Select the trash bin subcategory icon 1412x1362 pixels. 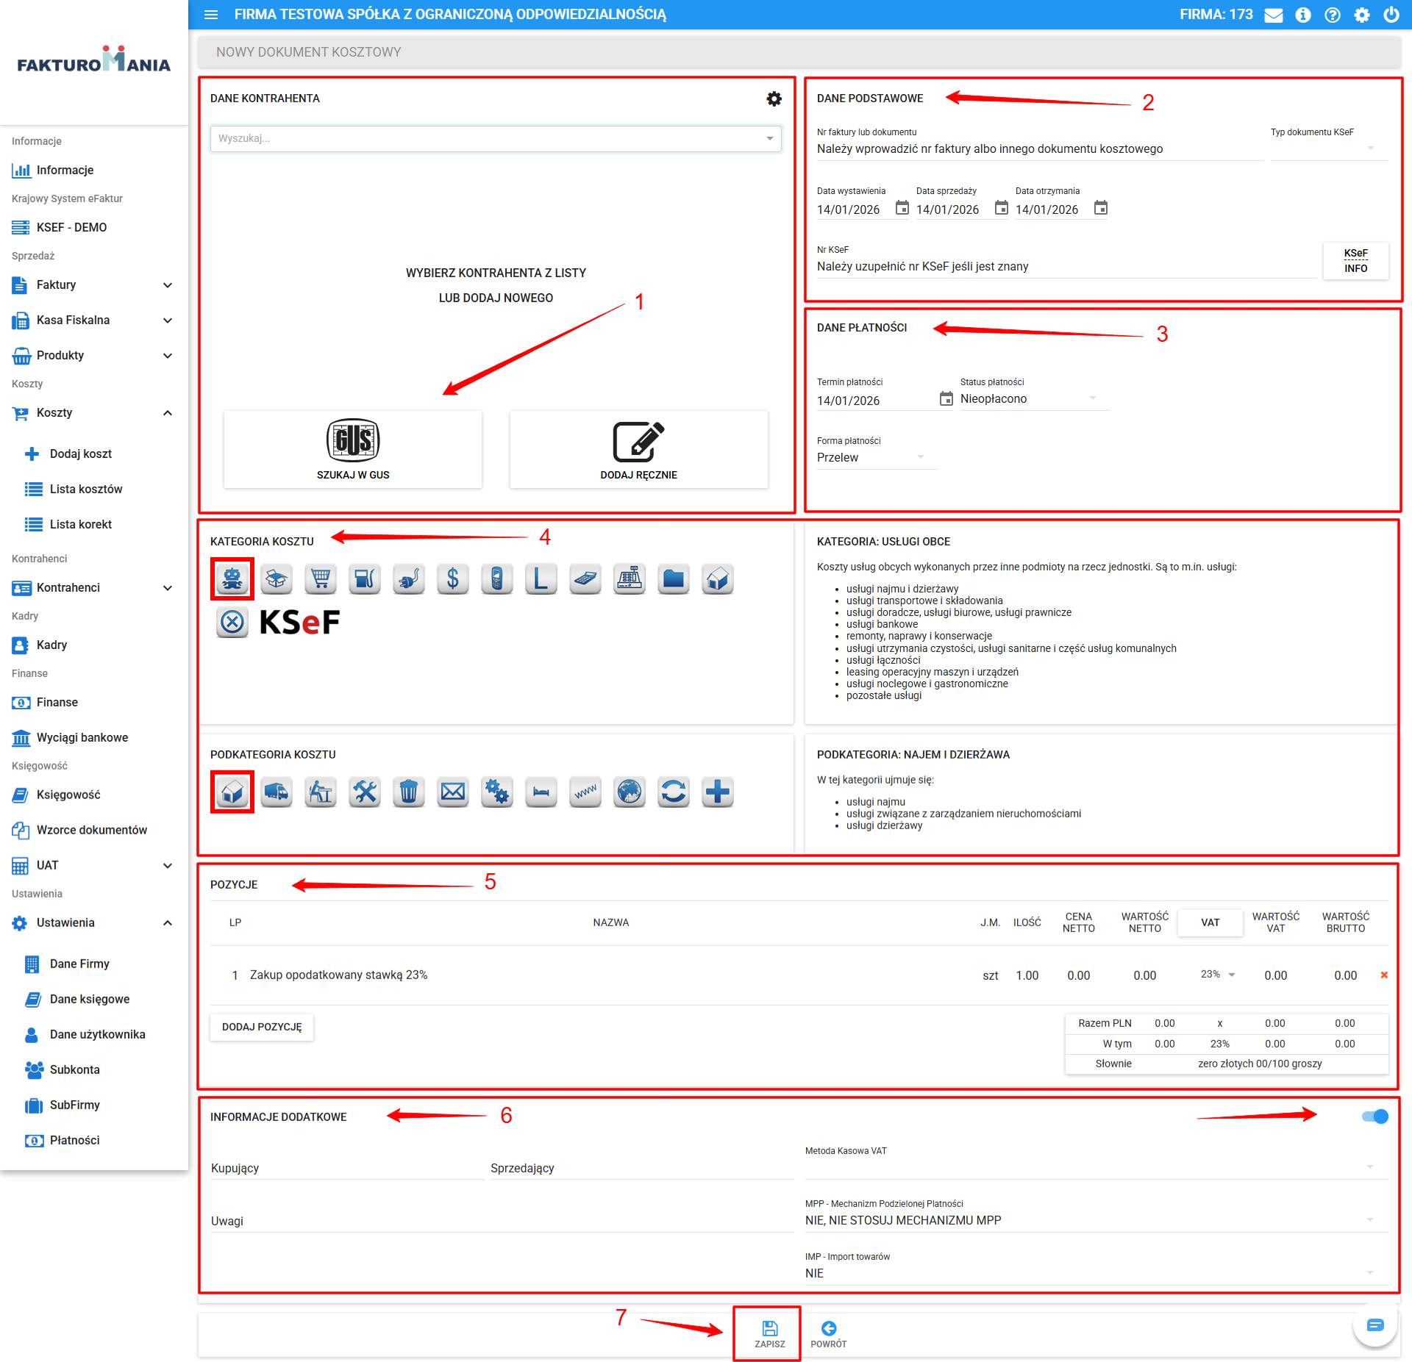409,792
